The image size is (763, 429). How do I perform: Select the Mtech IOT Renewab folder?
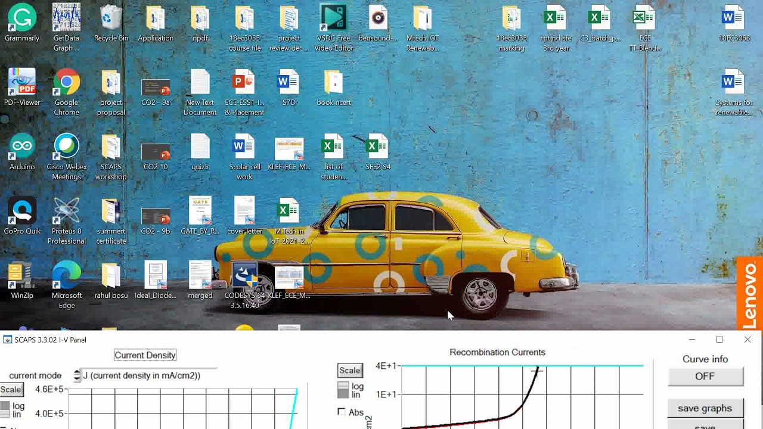click(x=423, y=27)
